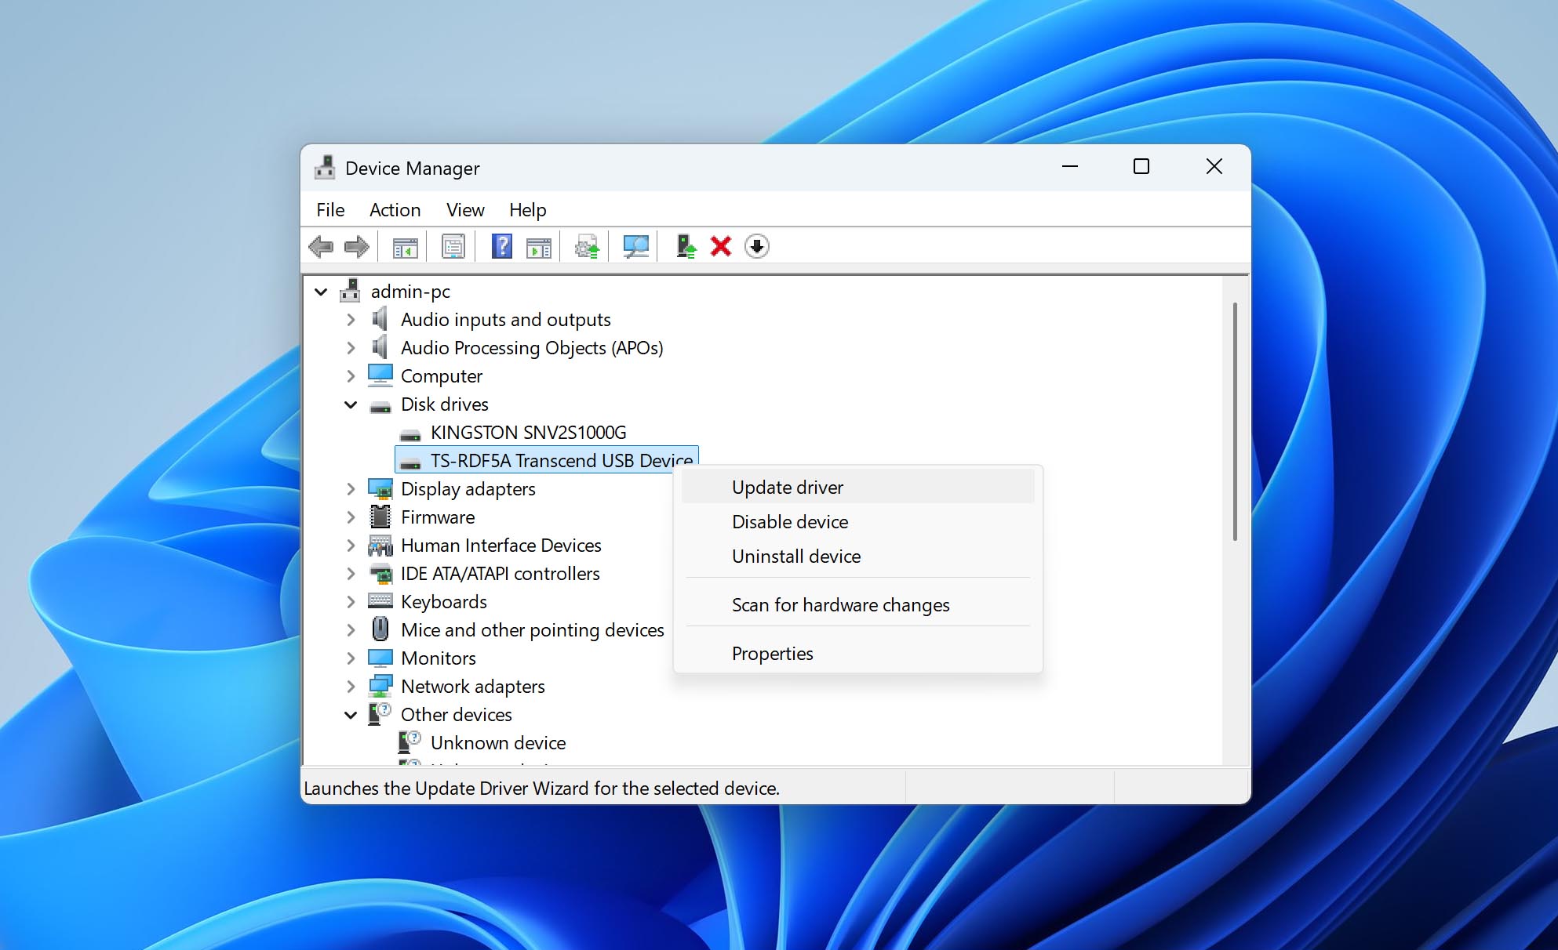The height and width of the screenshot is (950, 1558).
Task: Click the Help icon in the toolbar
Action: tap(501, 246)
